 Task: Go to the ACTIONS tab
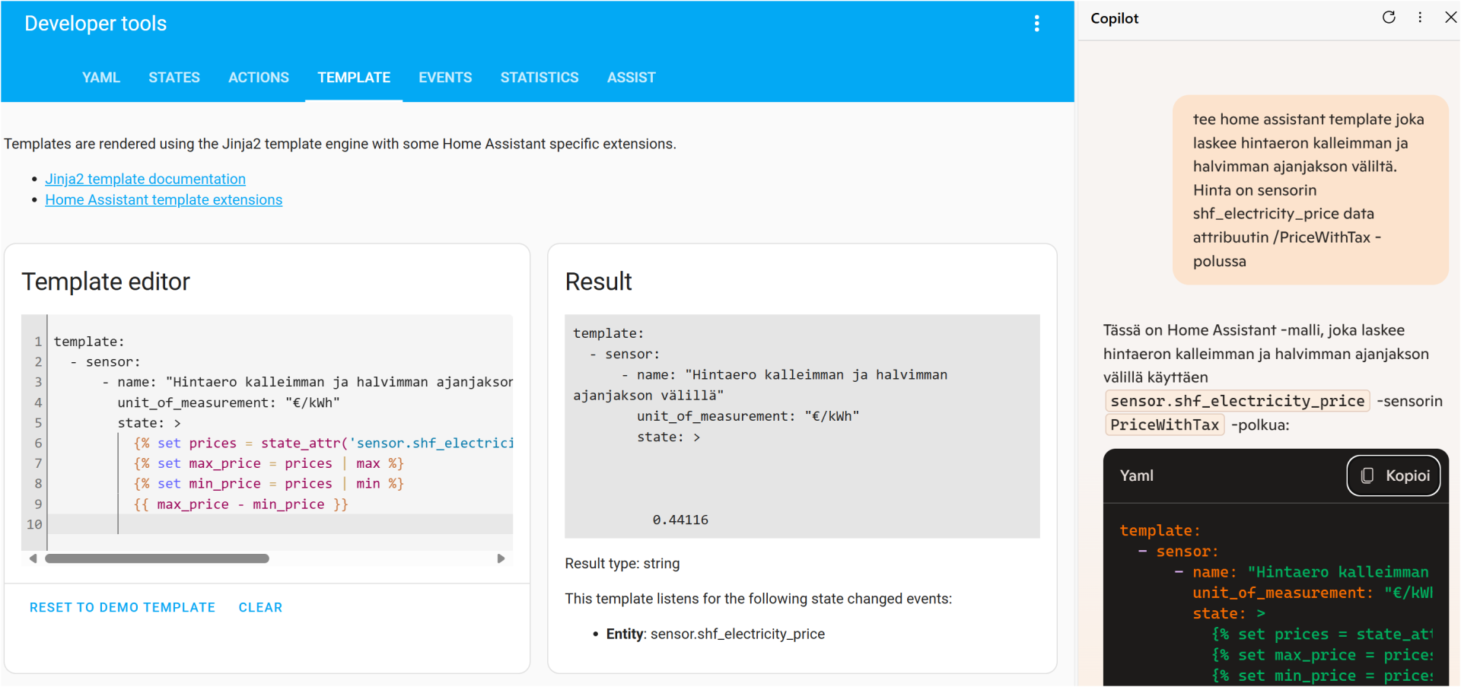coord(259,78)
